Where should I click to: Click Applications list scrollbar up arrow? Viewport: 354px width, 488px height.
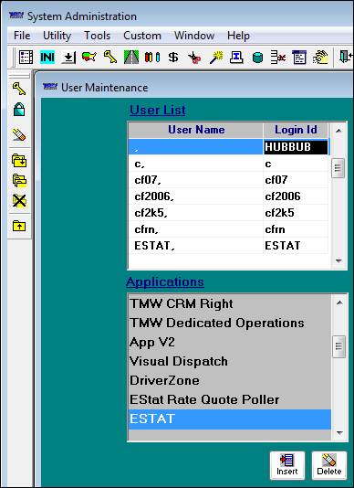tap(339, 302)
